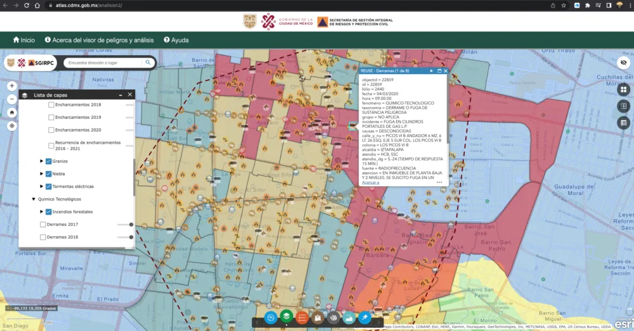Click Secretaría de Gestión Integral de Riesgos logo
634x331 pixels.
click(x=355, y=22)
